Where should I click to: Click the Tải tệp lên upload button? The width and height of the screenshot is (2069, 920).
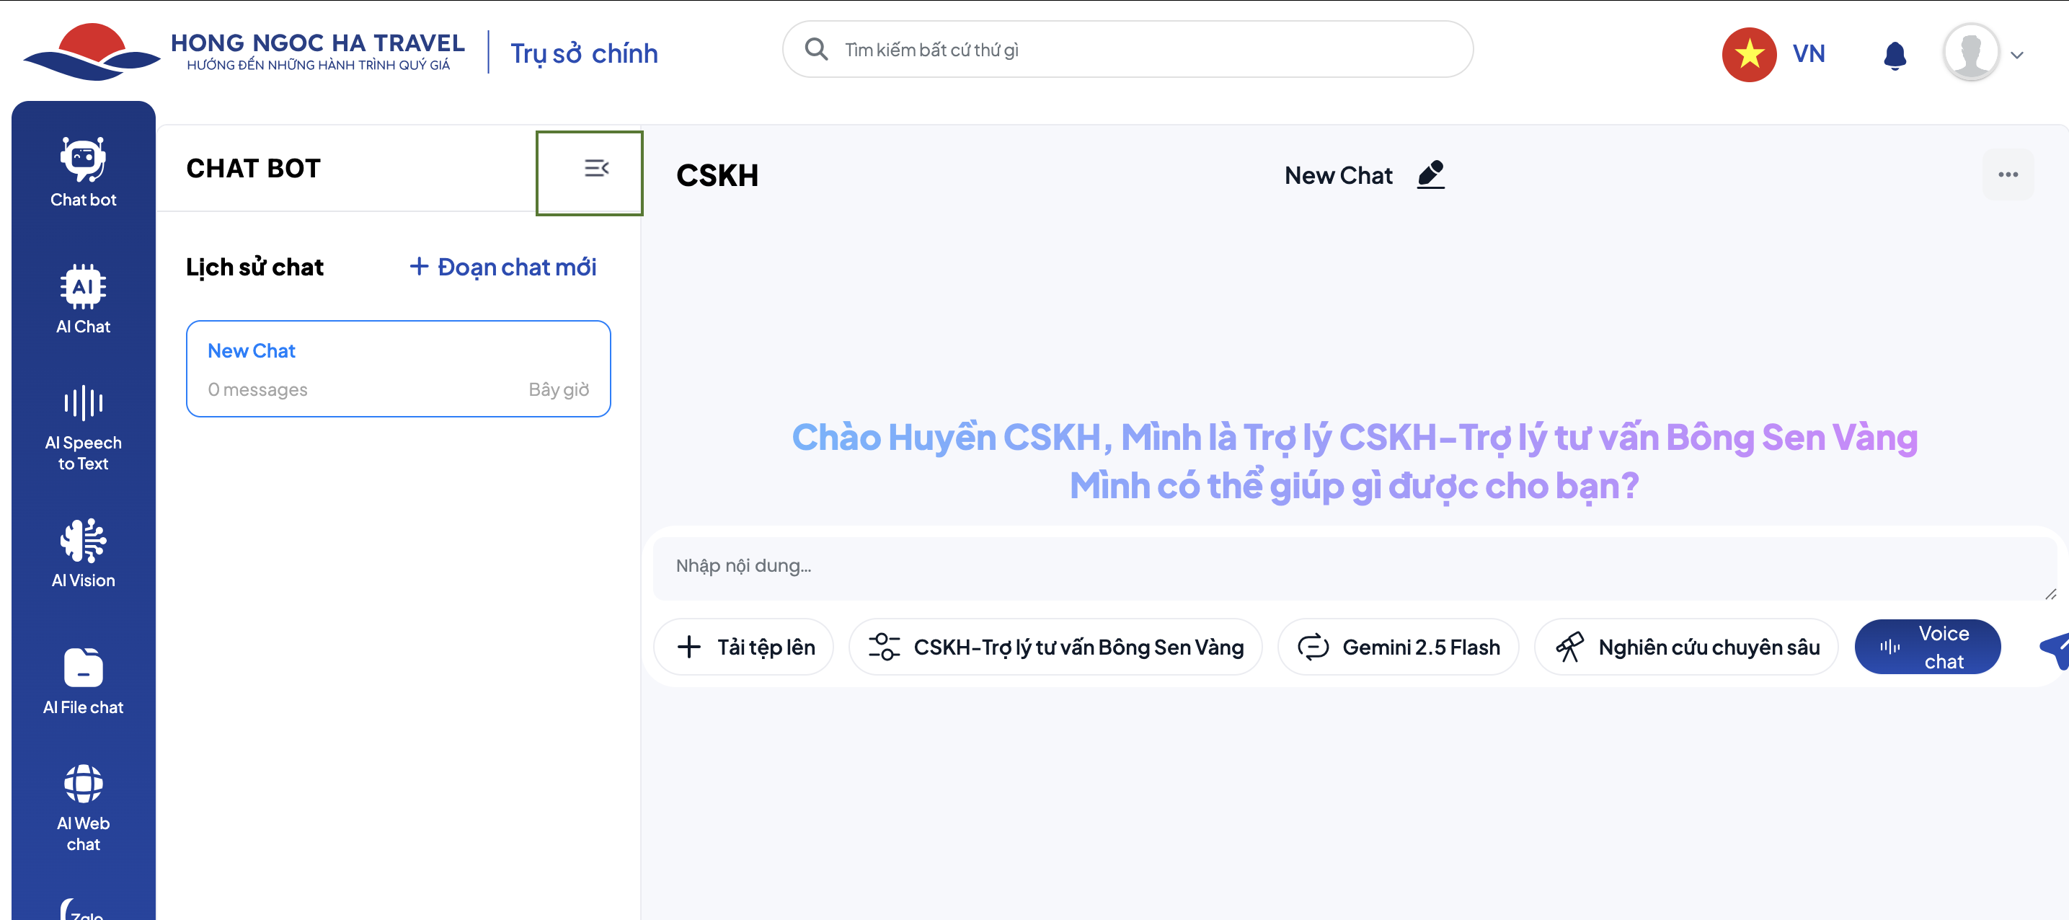745,647
